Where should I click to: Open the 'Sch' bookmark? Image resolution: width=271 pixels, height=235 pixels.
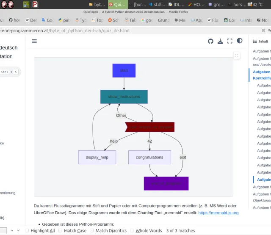pyautogui.click(x=114, y=20)
